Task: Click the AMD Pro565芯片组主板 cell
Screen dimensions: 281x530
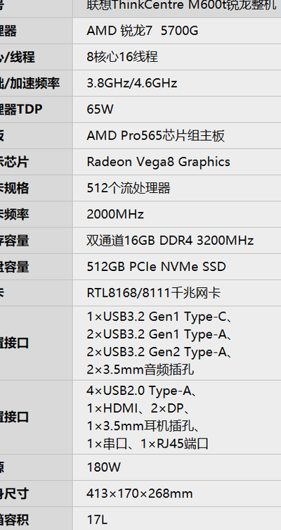Action: (177, 136)
